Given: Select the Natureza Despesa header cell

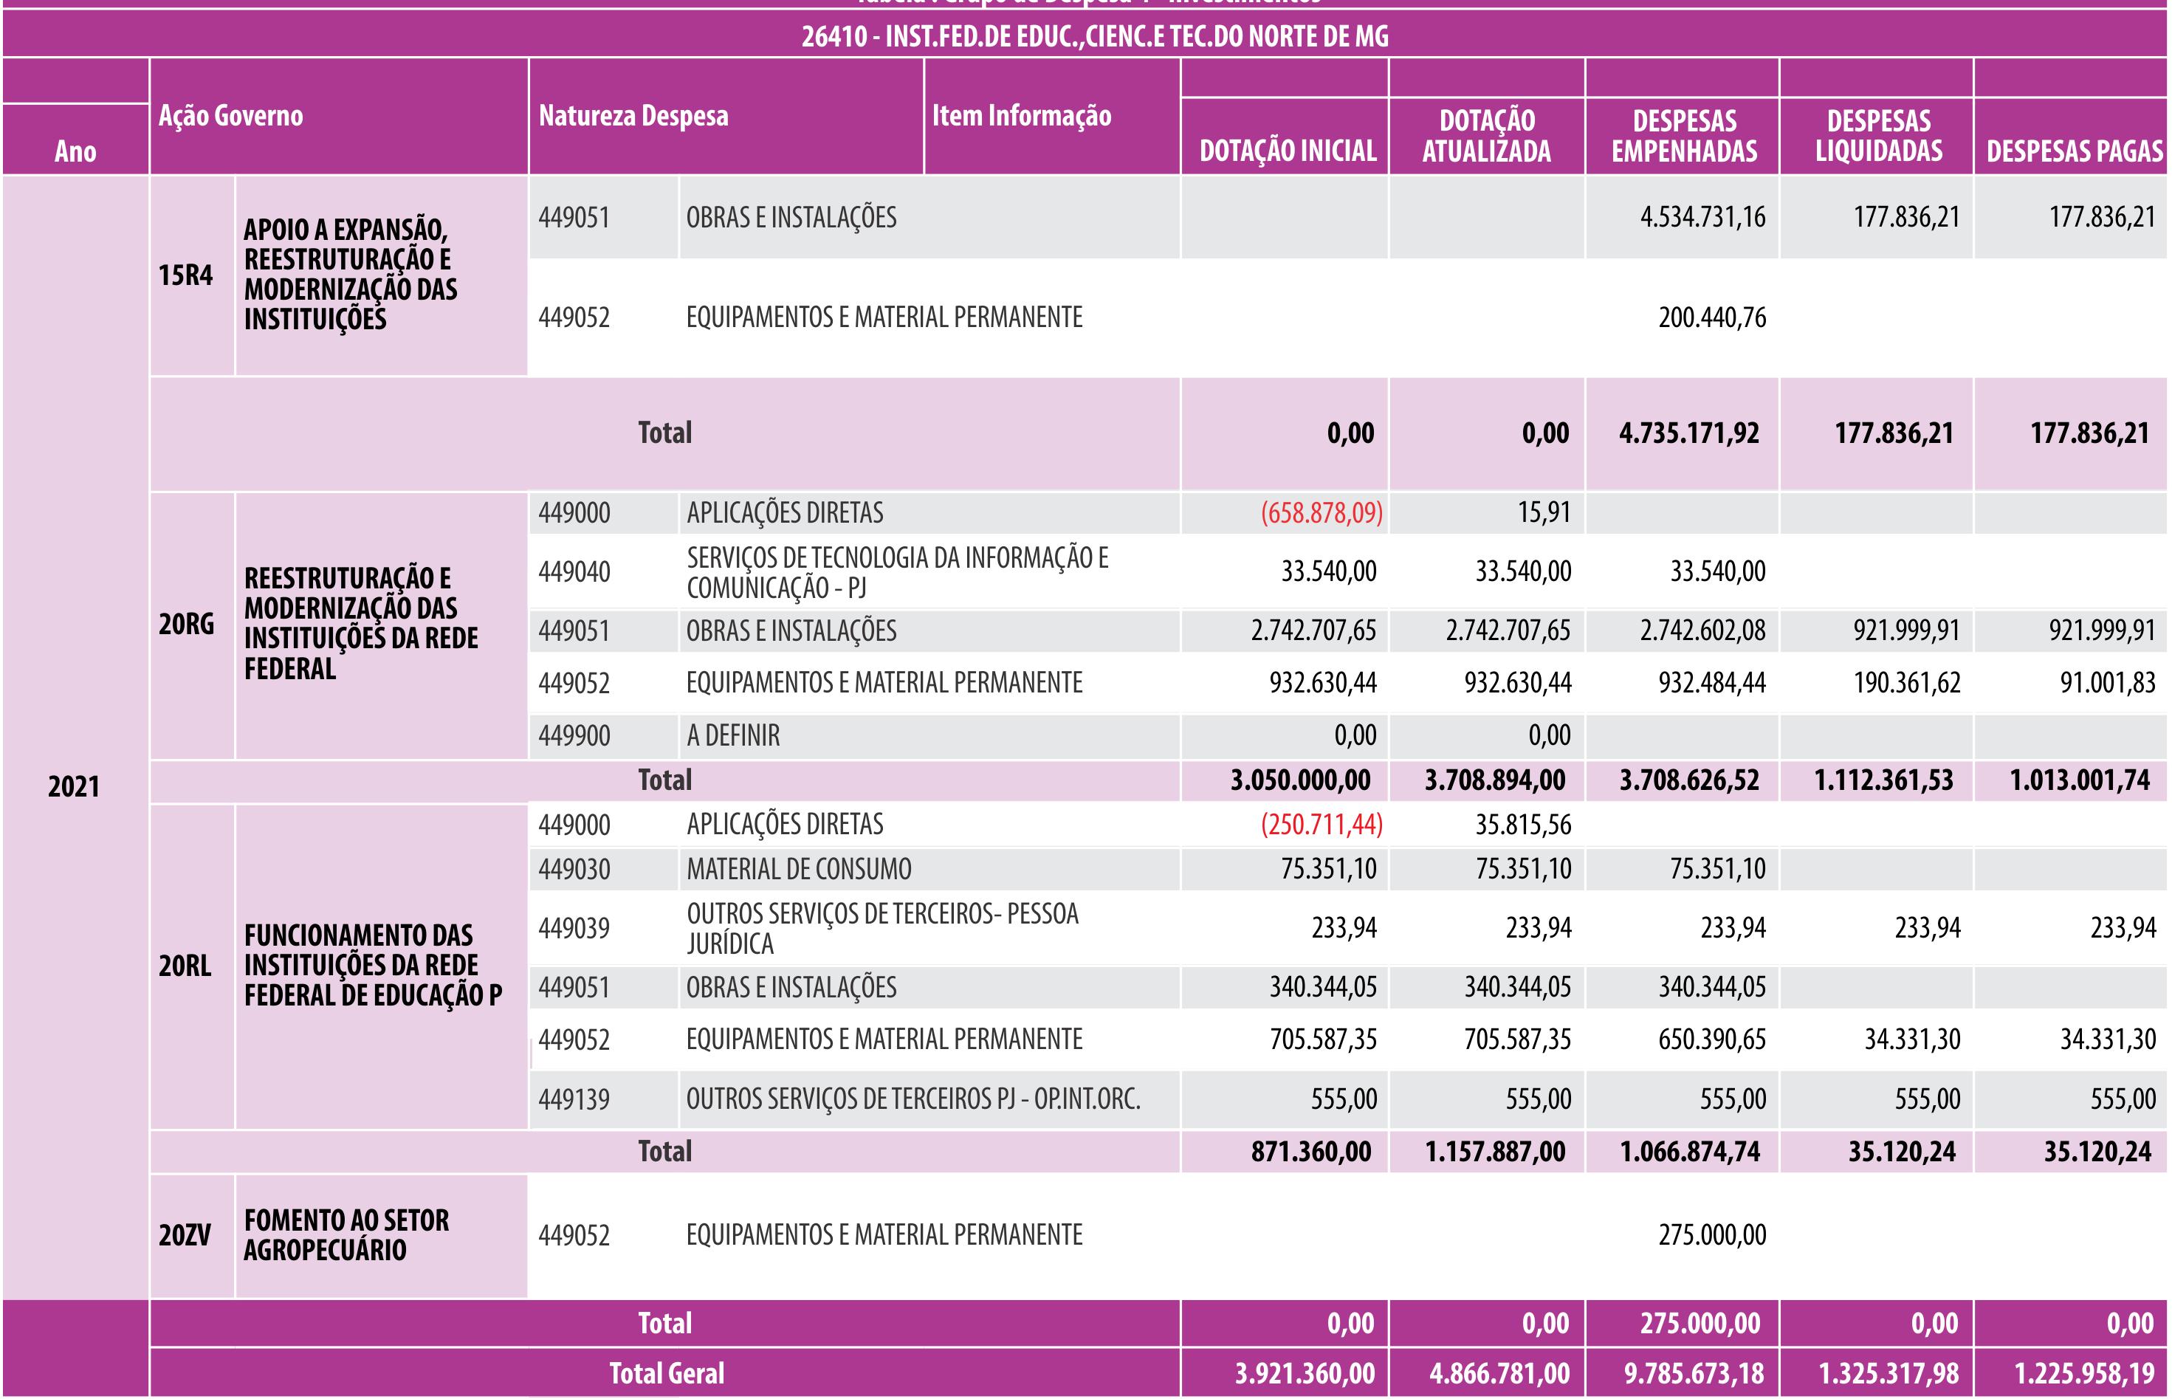Looking at the screenshot, I should coord(633,117).
